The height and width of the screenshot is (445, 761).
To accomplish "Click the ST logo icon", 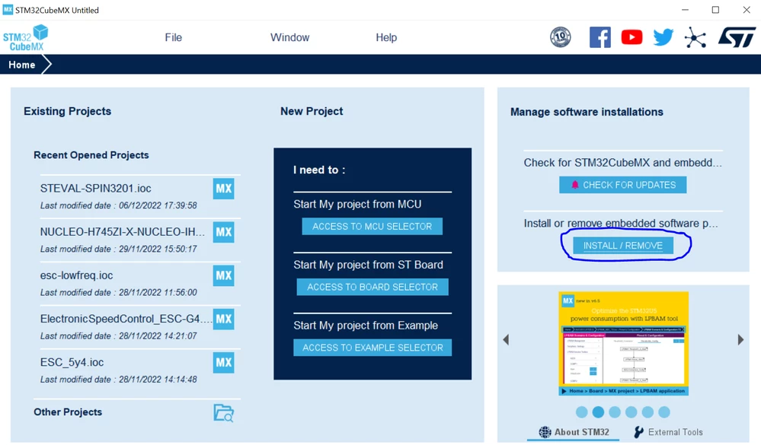I will coord(737,37).
